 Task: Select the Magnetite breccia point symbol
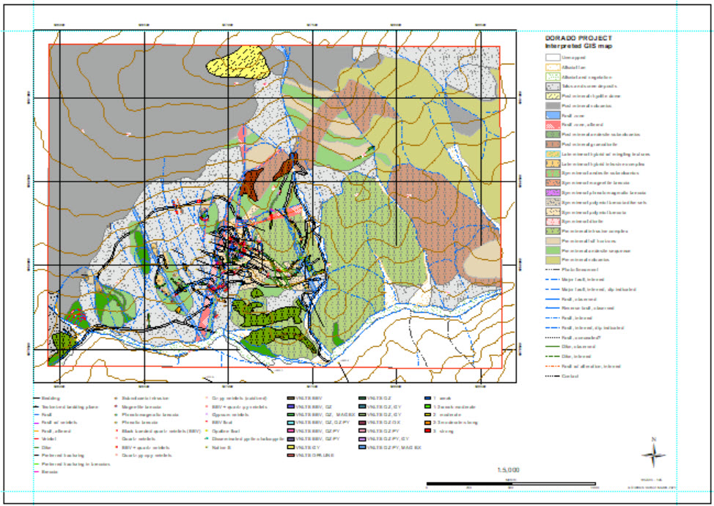[117, 406]
